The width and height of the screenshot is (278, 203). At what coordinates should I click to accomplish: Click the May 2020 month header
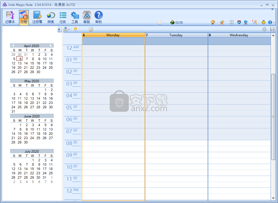[x=32, y=81]
